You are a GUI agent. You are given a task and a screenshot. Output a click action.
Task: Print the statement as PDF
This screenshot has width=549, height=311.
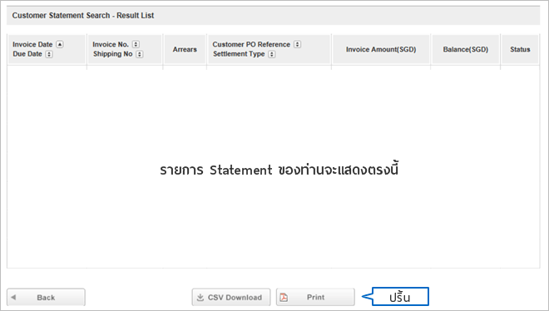315,298
